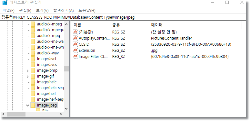
Task: Maximize the Registry Editor window
Action: pos(227,2)
